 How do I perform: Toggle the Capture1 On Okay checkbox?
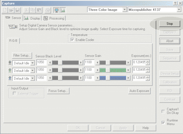(x=163, y=111)
